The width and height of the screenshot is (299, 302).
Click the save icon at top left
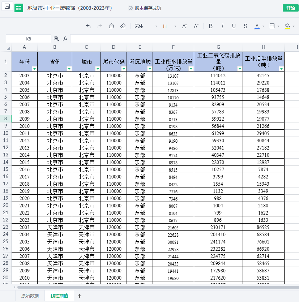[7, 7]
